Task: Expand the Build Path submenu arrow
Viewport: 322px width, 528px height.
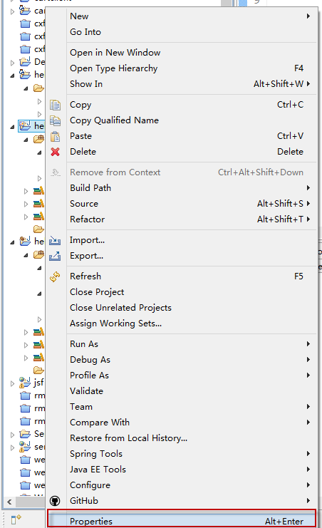Action: point(308,188)
